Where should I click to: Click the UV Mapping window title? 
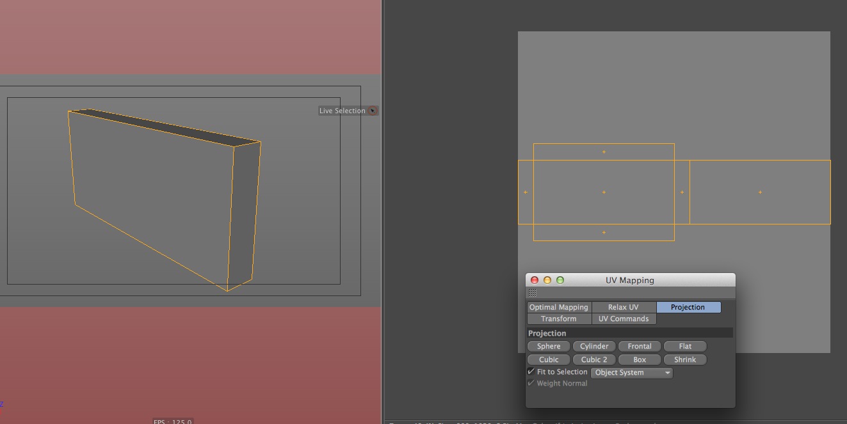pyautogui.click(x=630, y=280)
